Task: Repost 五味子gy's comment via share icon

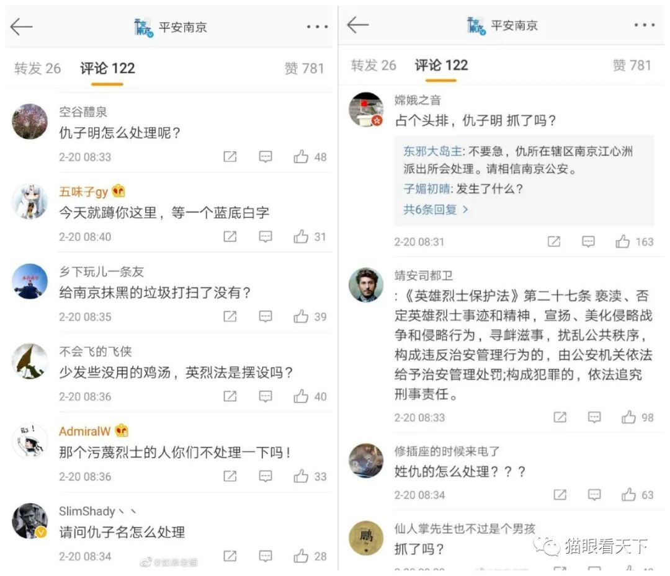Action: 230,236
